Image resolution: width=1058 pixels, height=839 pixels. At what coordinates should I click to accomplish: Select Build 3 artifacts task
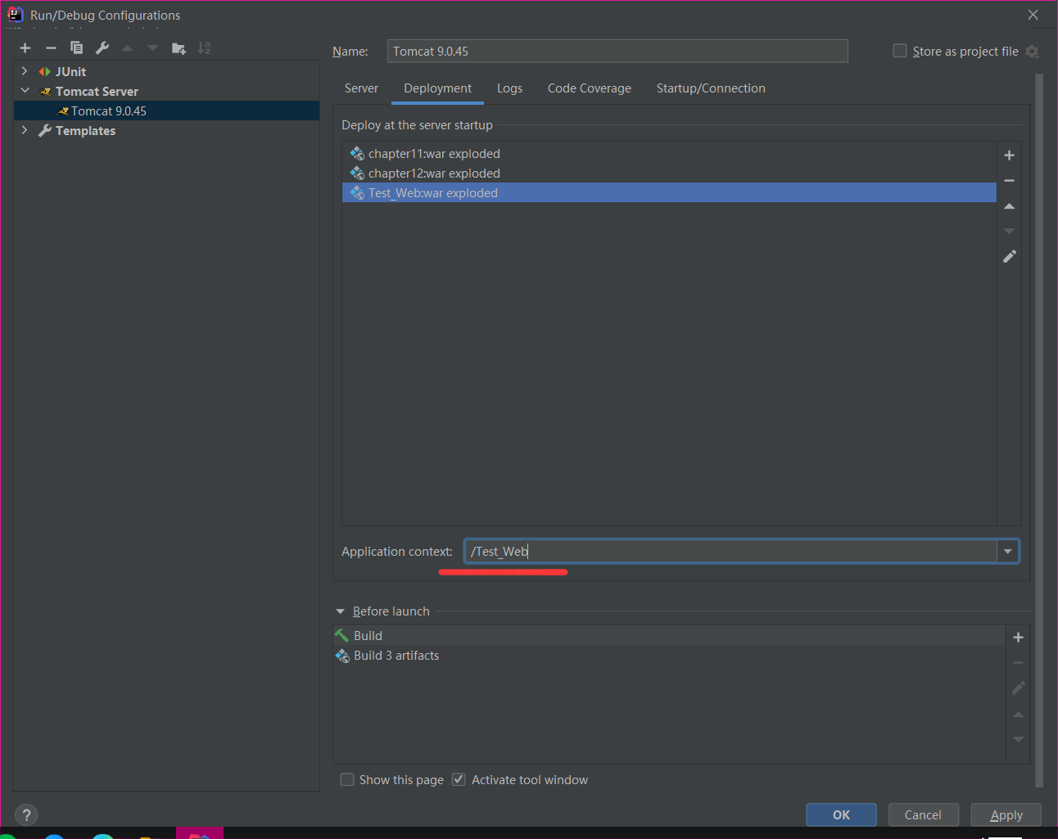669,656
